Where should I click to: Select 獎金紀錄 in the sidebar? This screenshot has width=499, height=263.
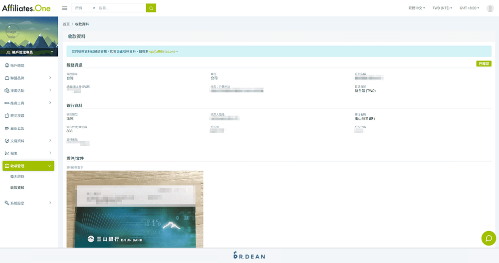click(17, 177)
